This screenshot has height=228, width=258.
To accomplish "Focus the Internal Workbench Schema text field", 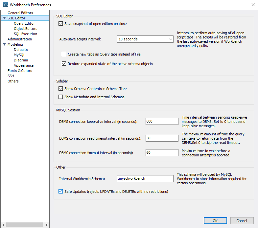I will tap(145, 178).
